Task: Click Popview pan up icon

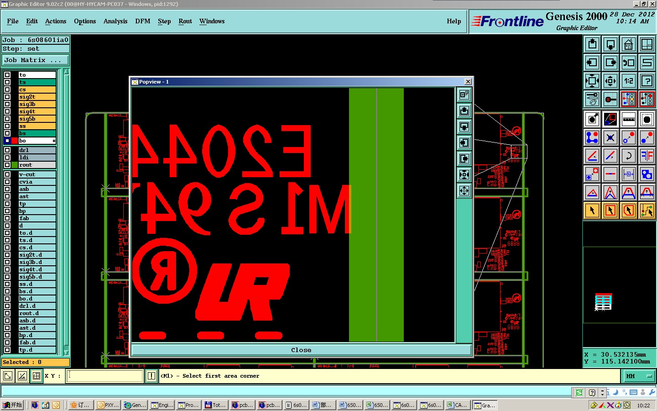Action: [464, 111]
